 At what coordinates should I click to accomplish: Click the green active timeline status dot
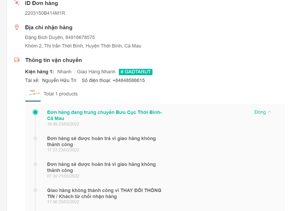(x=35, y=112)
